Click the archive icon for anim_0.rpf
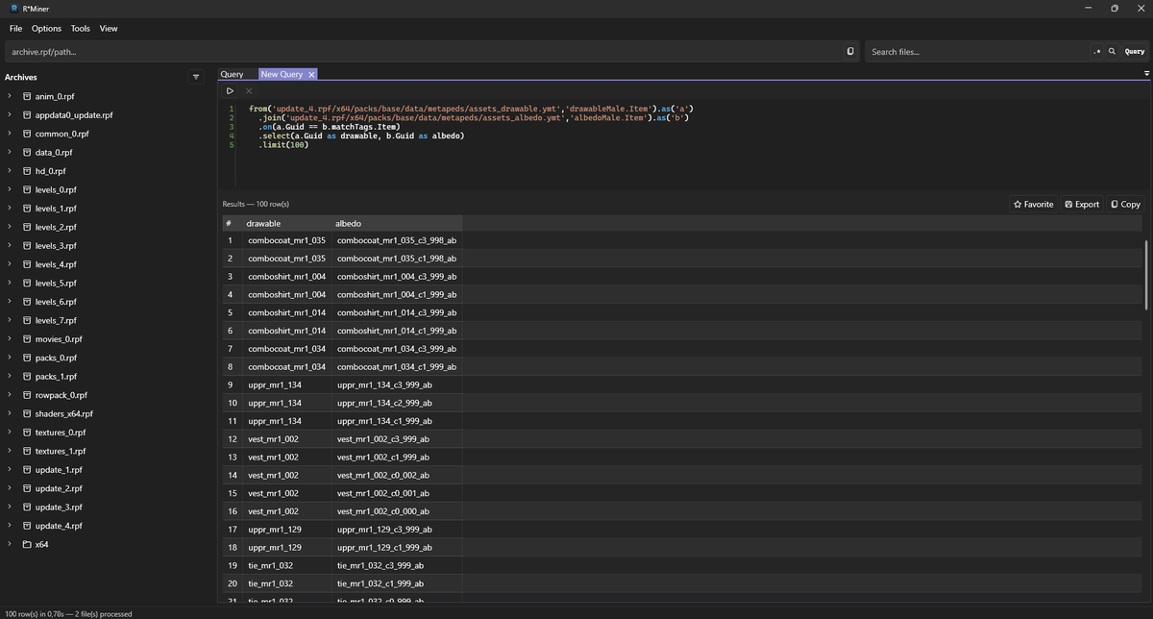 [27, 96]
